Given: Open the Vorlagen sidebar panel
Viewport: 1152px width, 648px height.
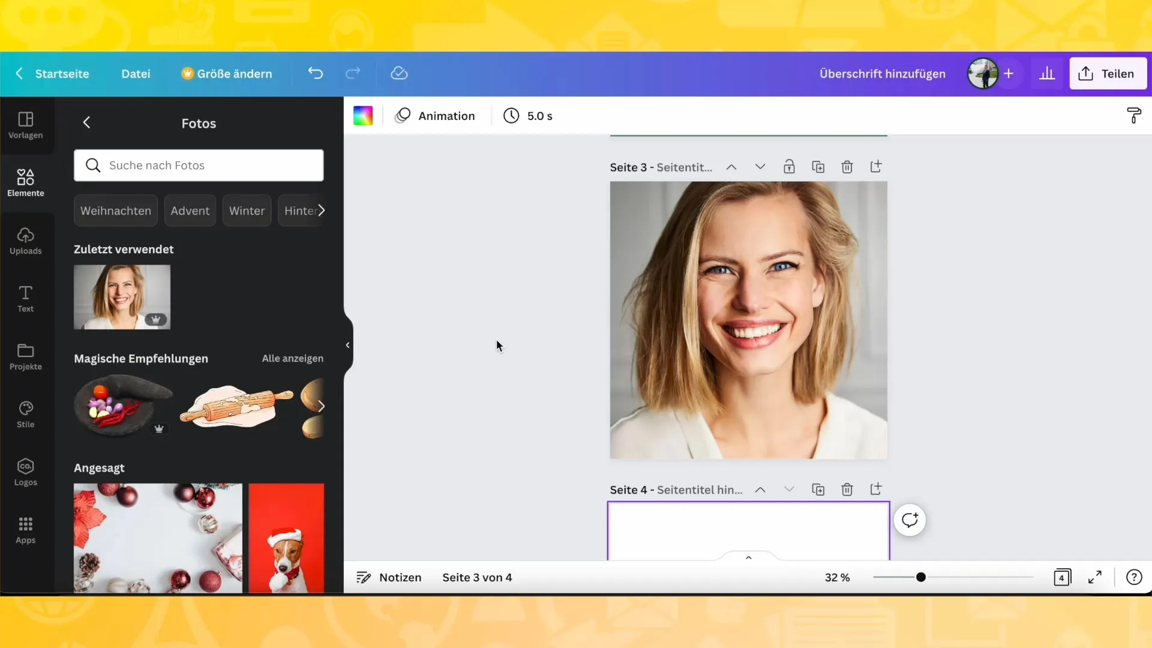Looking at the screenshot, I should [x=26, y=125].
